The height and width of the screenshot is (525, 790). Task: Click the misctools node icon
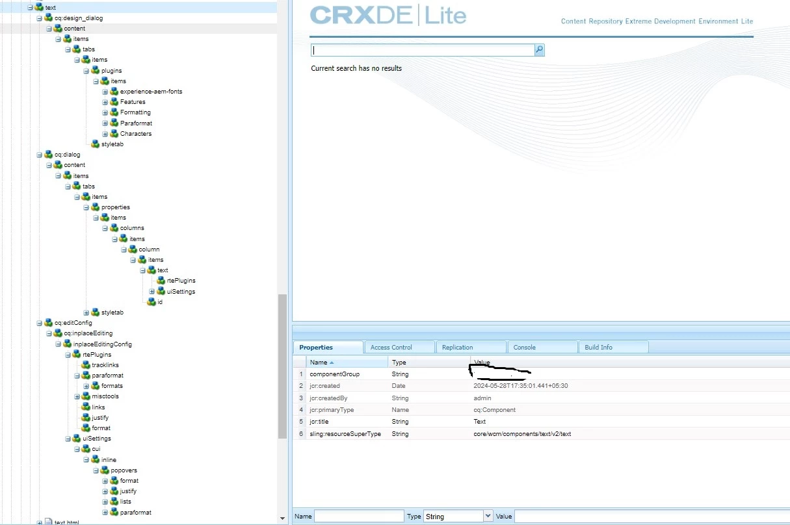[x=86, y=396]
